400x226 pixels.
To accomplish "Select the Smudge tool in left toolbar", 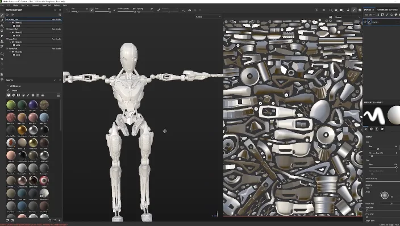I will 2,36.
